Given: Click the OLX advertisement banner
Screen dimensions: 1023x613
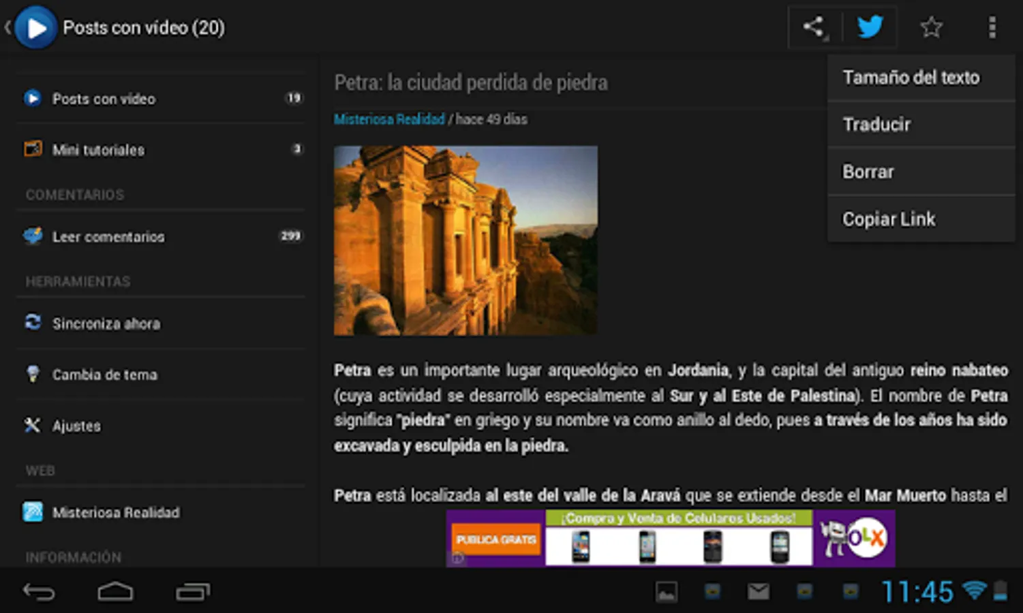Looking at the screenshot, I should 671,538.
